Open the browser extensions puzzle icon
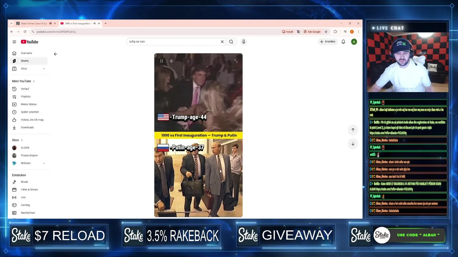This screenshot has width=458, height=257. point(335,32)
